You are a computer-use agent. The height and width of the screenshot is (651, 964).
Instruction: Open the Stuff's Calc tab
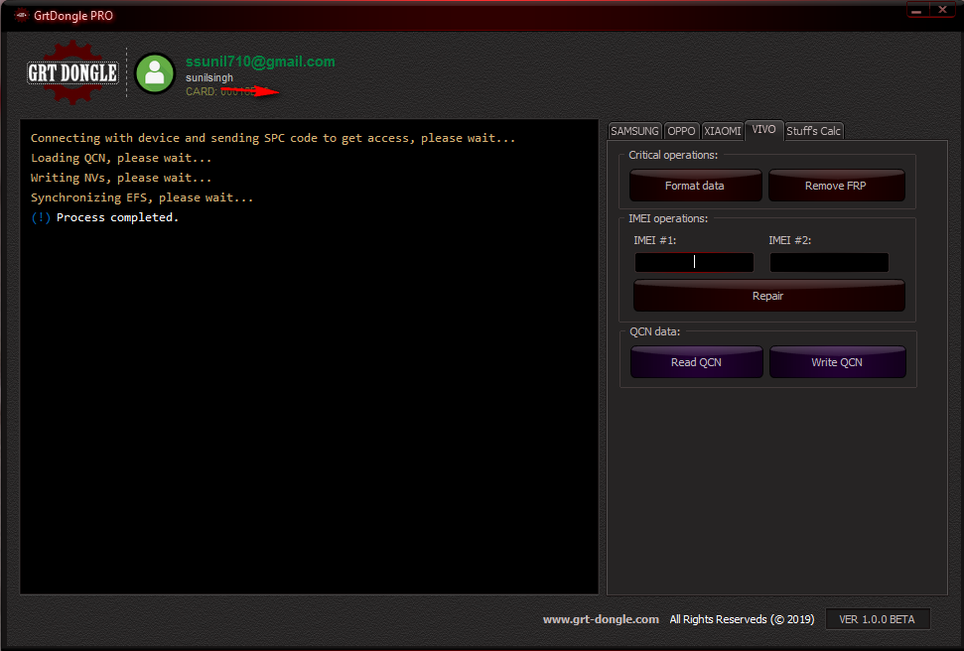[x=813, y=131]
